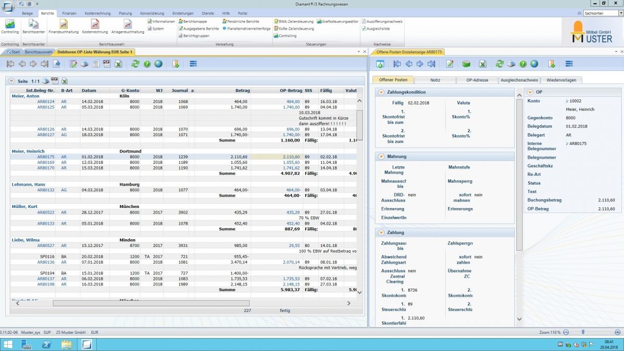Jump to last record in OP-Liste toolbar
624x351 pixels.
point(45,64)
